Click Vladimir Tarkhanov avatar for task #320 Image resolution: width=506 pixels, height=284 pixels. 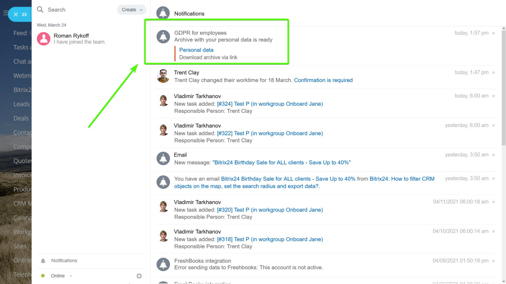point(163,206)
